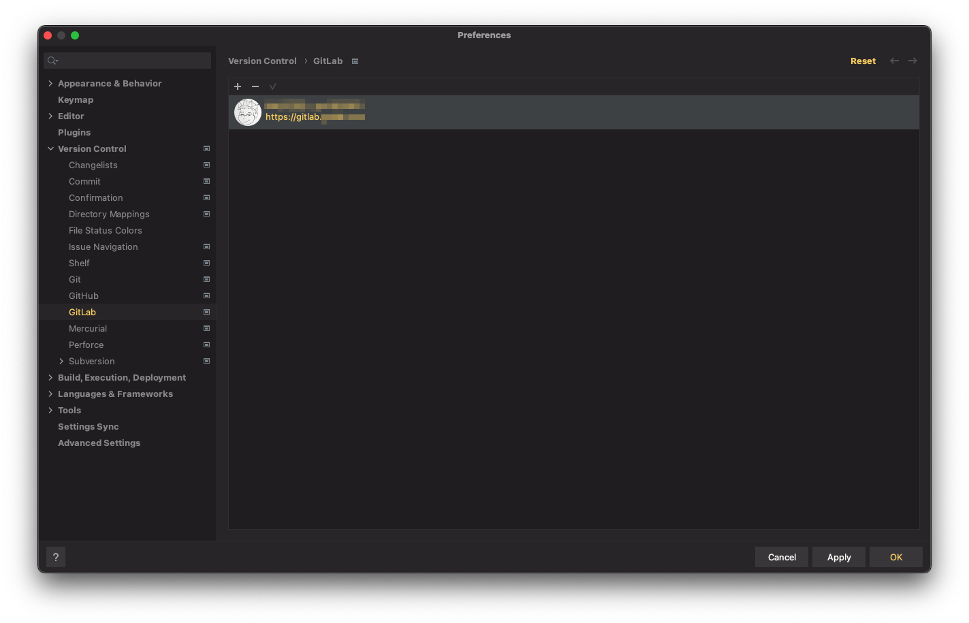Open Advanced Settings page

coord(99,443)
